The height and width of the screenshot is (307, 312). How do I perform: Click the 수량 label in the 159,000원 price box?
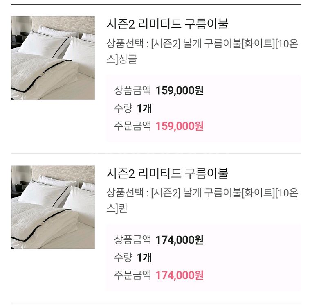123,108
